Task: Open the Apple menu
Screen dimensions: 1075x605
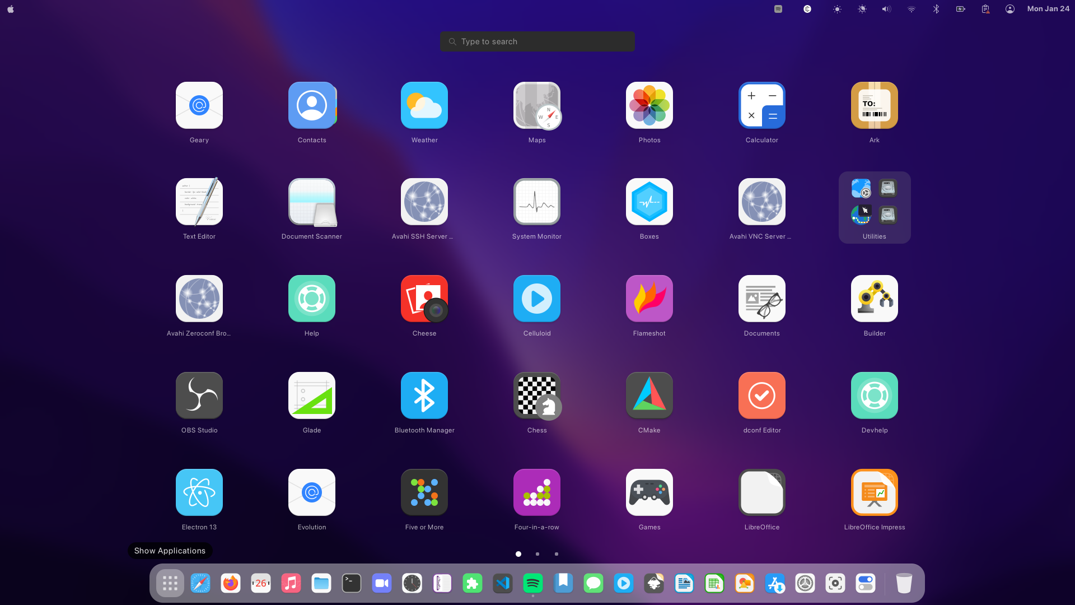Action: coord(11,9)
